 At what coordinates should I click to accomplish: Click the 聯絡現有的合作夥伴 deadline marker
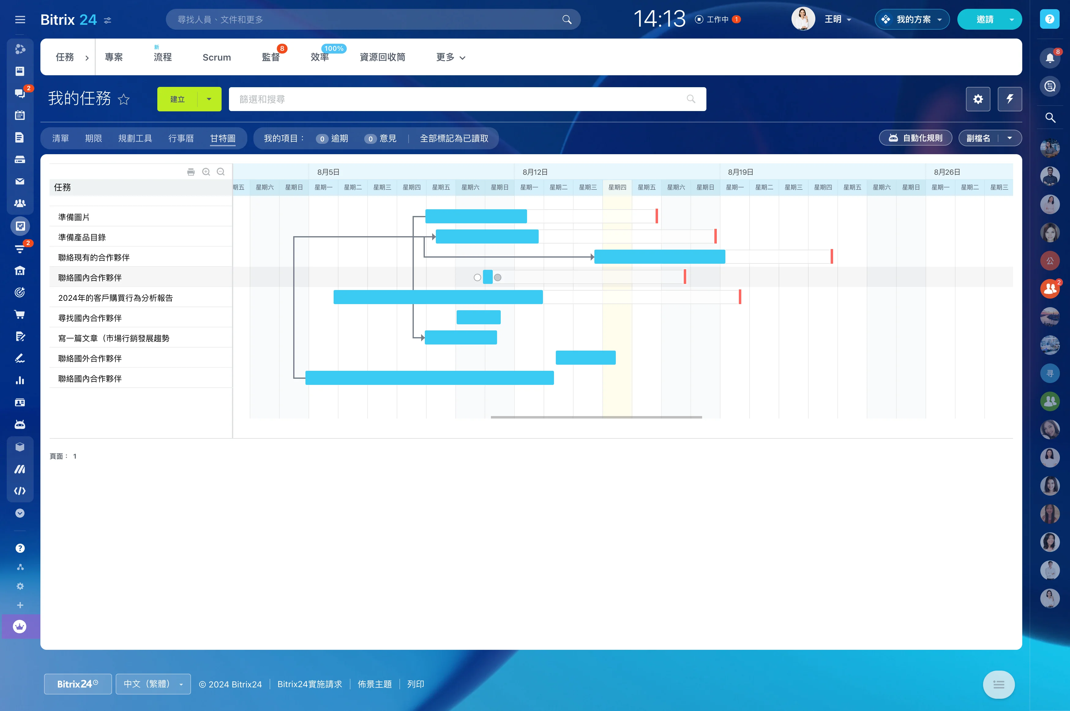(x=832, y=256)
